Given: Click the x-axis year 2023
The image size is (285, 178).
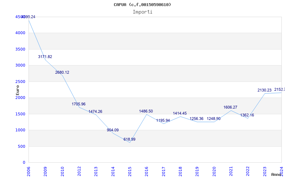Looking at the screenshot, I should [265, 172].
